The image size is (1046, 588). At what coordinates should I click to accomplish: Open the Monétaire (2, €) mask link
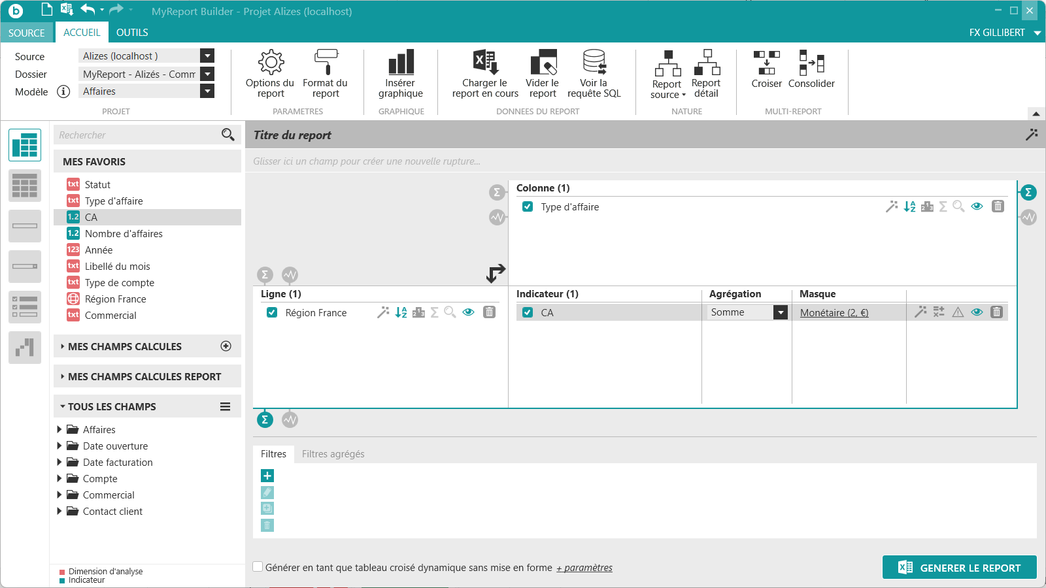834,313
